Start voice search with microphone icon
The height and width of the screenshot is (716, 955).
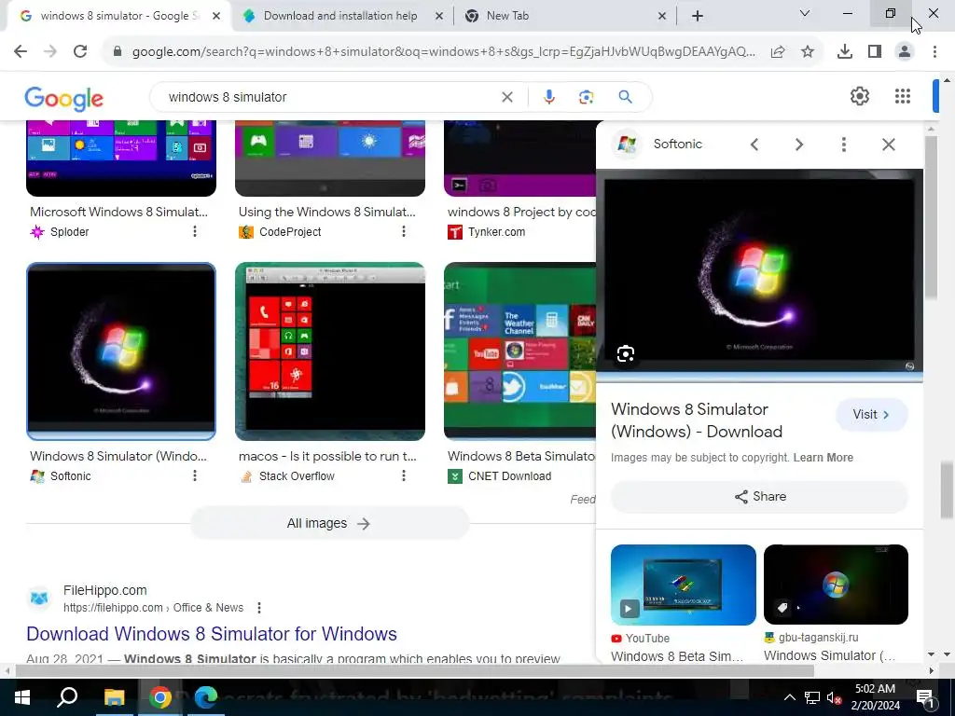(x=548, y=97)
